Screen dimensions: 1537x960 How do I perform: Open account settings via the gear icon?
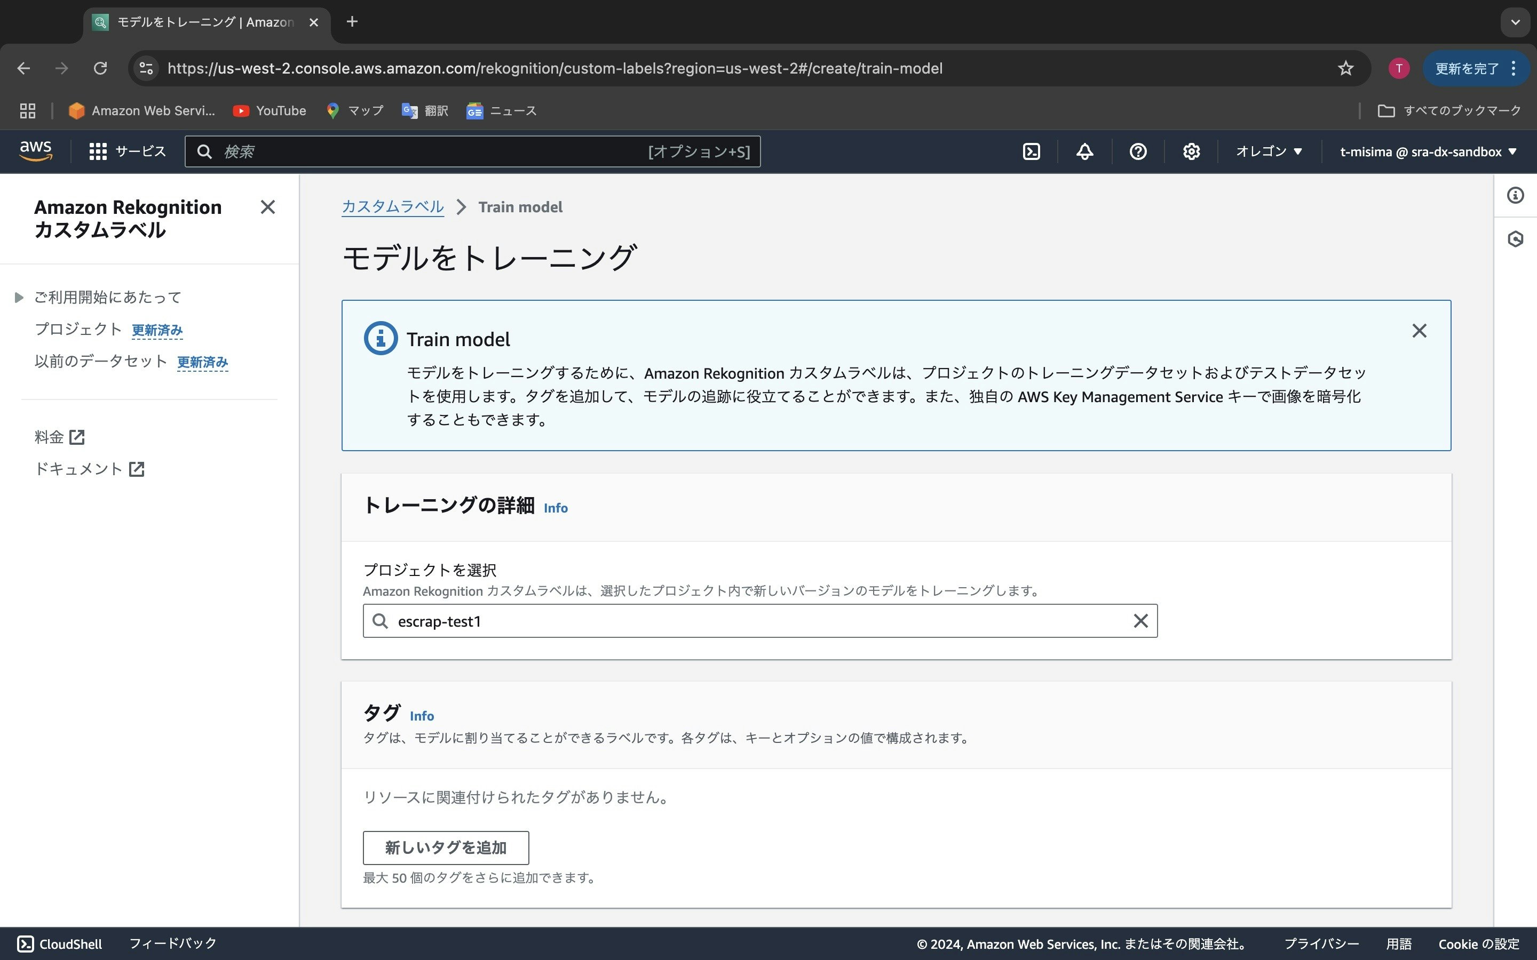pos(1191,151)
